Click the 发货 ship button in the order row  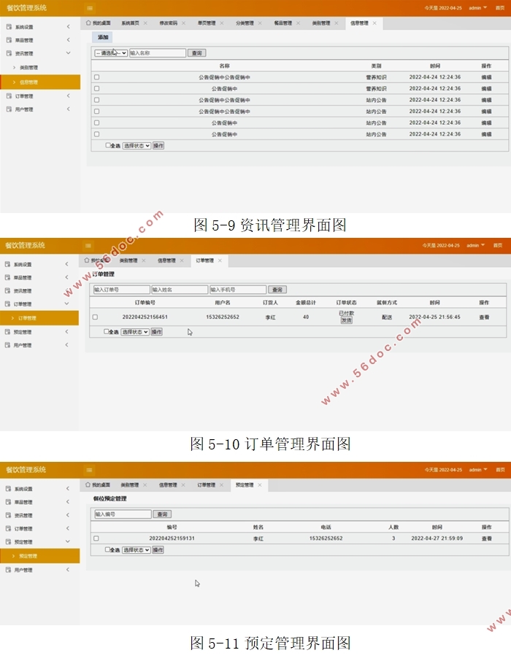[x=346, y=320]
